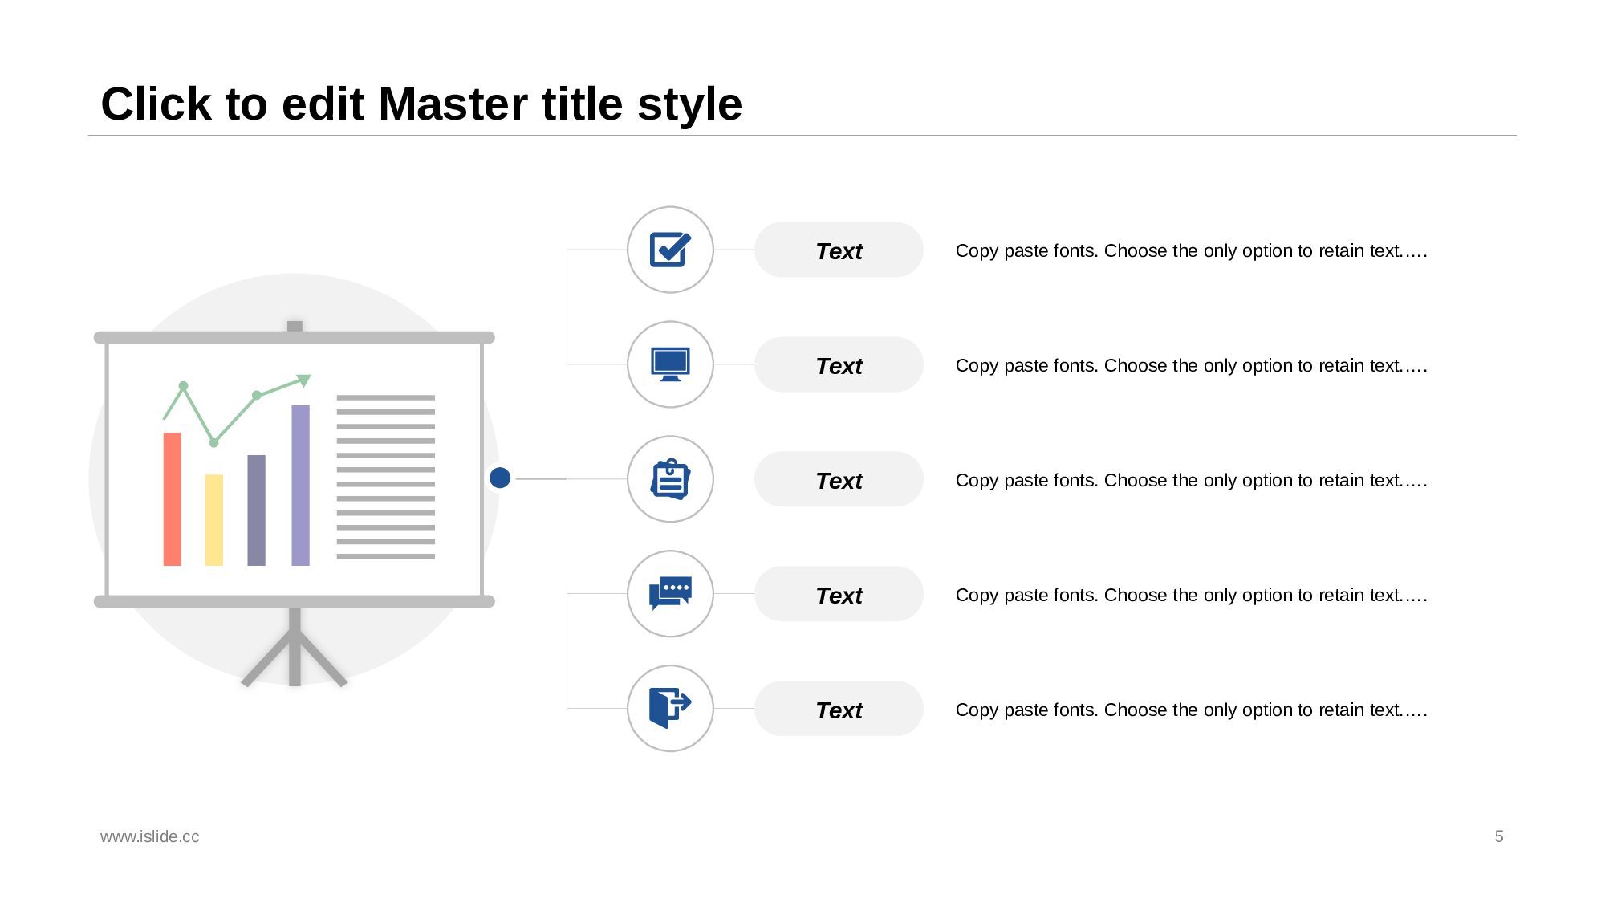
Task: Click the slide page number 5
Action: 1498,836
